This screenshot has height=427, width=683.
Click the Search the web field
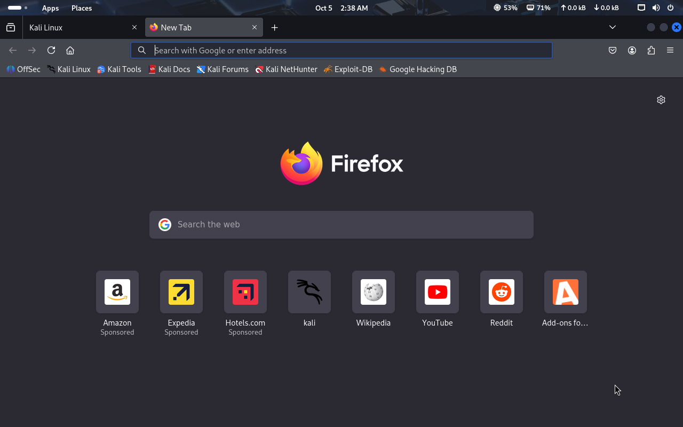click(341, 225)
